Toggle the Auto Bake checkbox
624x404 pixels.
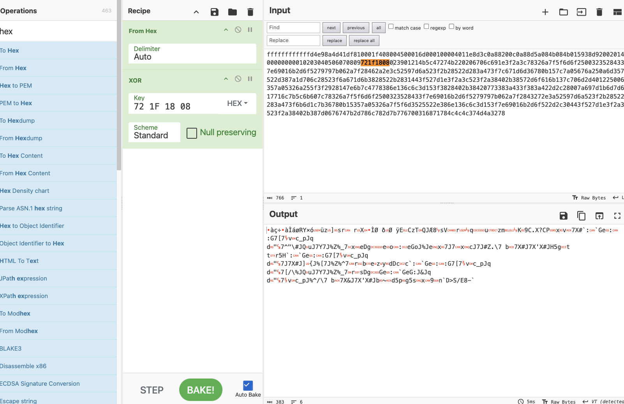point(248,386)
